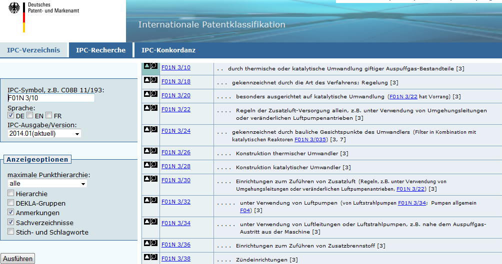Click the magnifier icon beside F01N 3/10
This screenshot has width=502, height=264.
click(154, 66)
